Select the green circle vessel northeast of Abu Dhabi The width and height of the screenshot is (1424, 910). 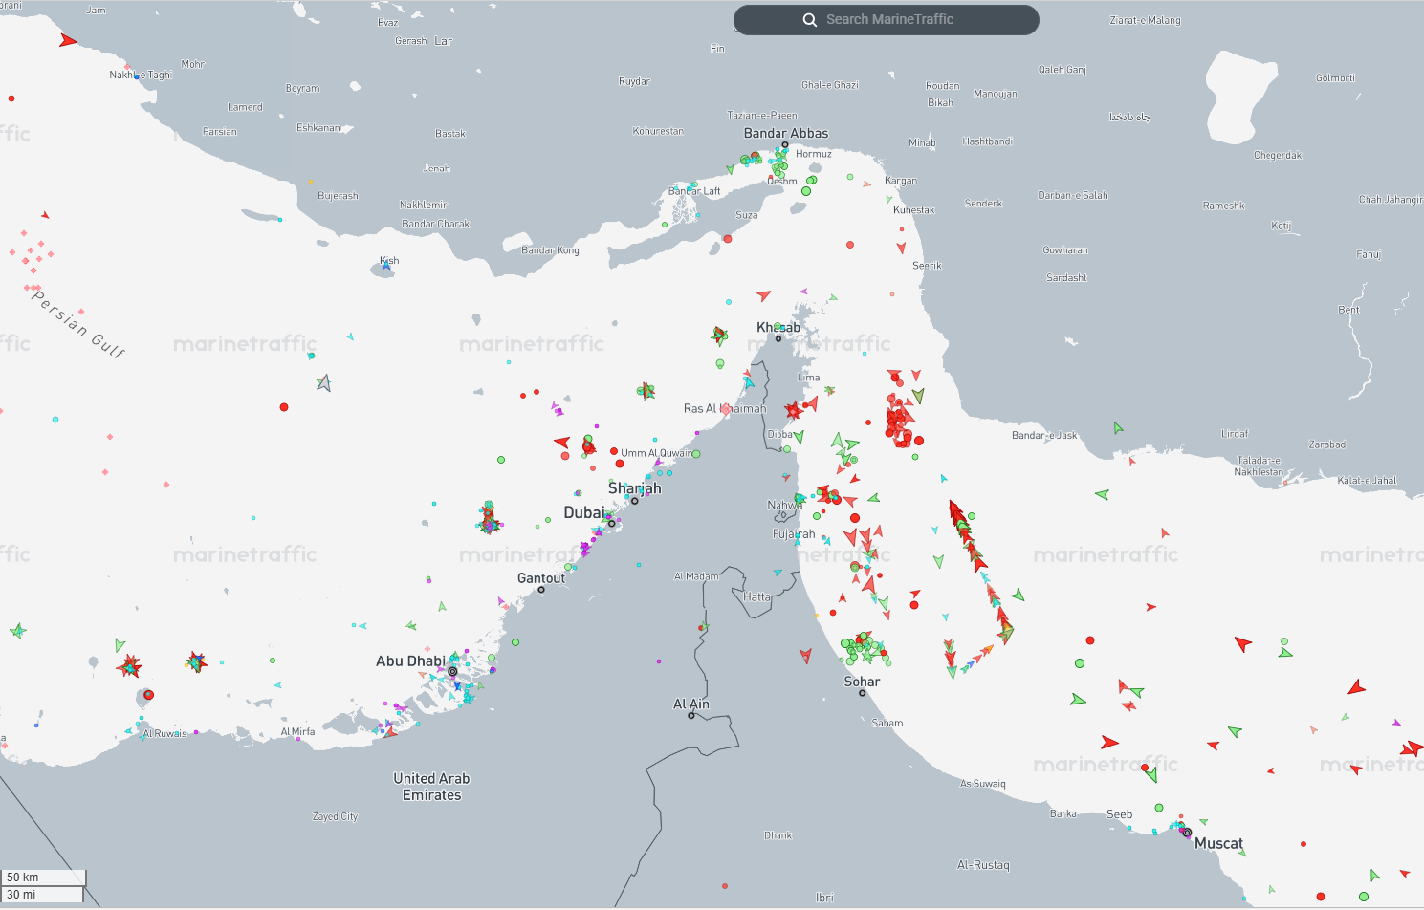515,642
